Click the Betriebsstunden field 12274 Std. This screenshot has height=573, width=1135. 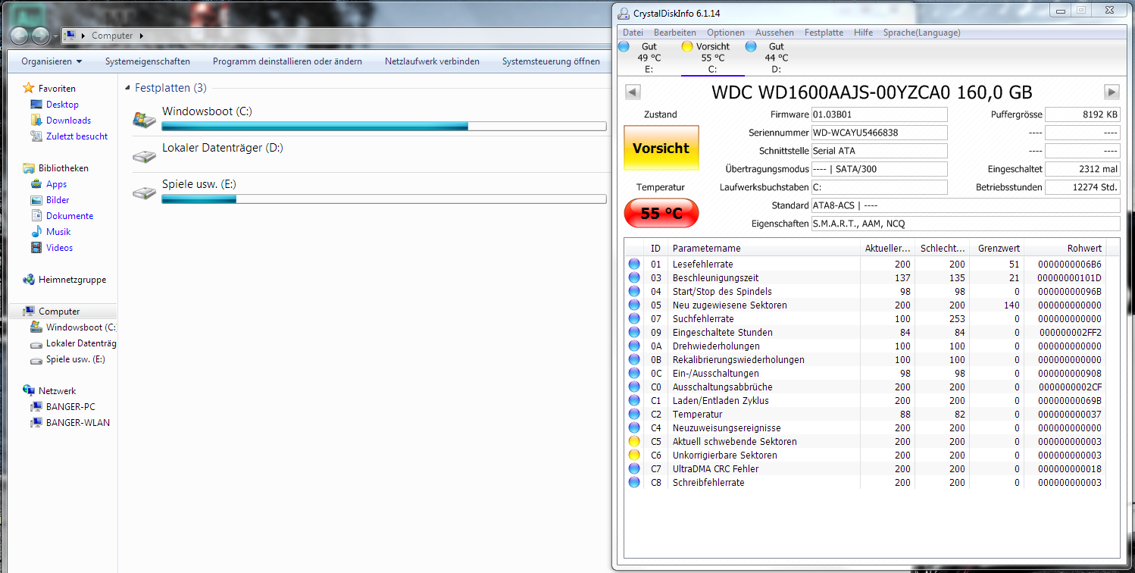point(1082,187)
